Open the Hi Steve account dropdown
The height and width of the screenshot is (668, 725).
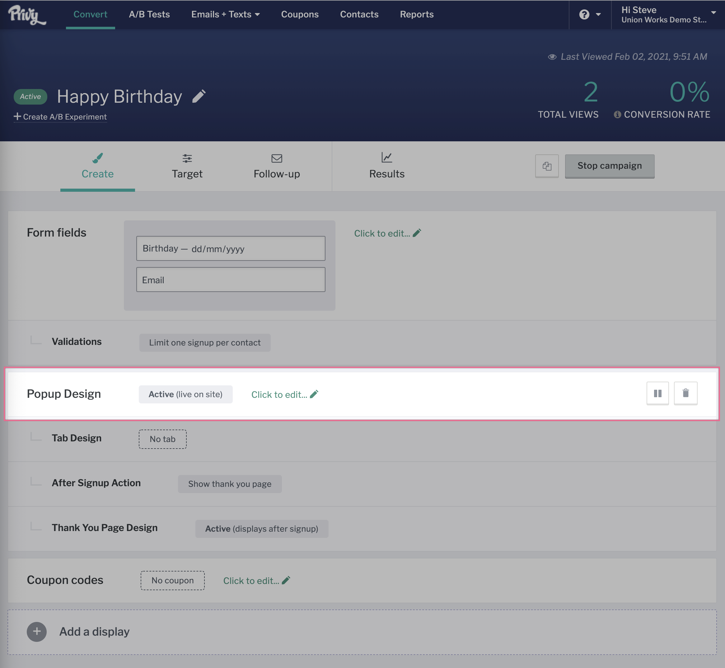[668, 14]
